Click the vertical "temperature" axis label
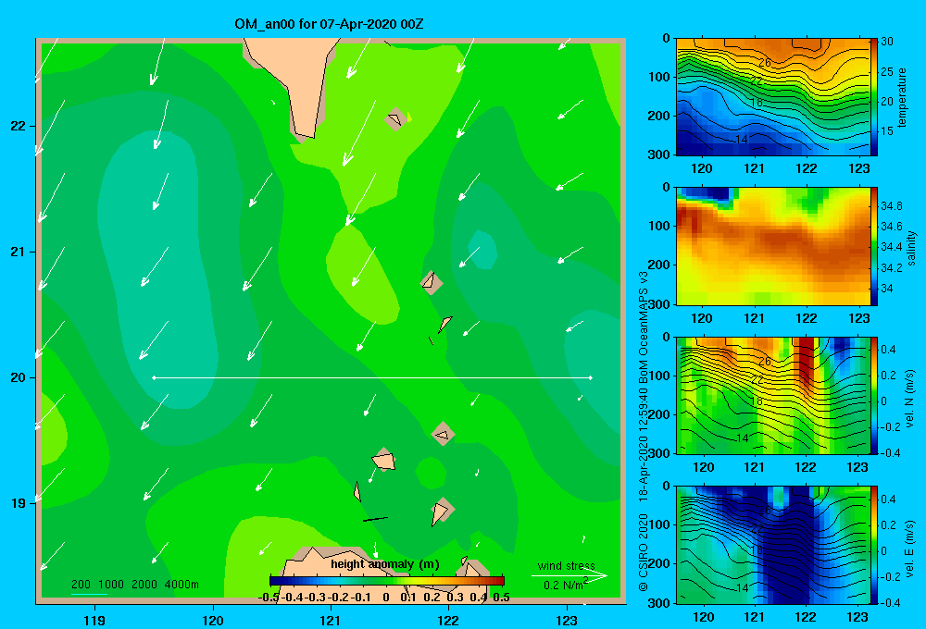926x629 pixels. pos(902,97)
